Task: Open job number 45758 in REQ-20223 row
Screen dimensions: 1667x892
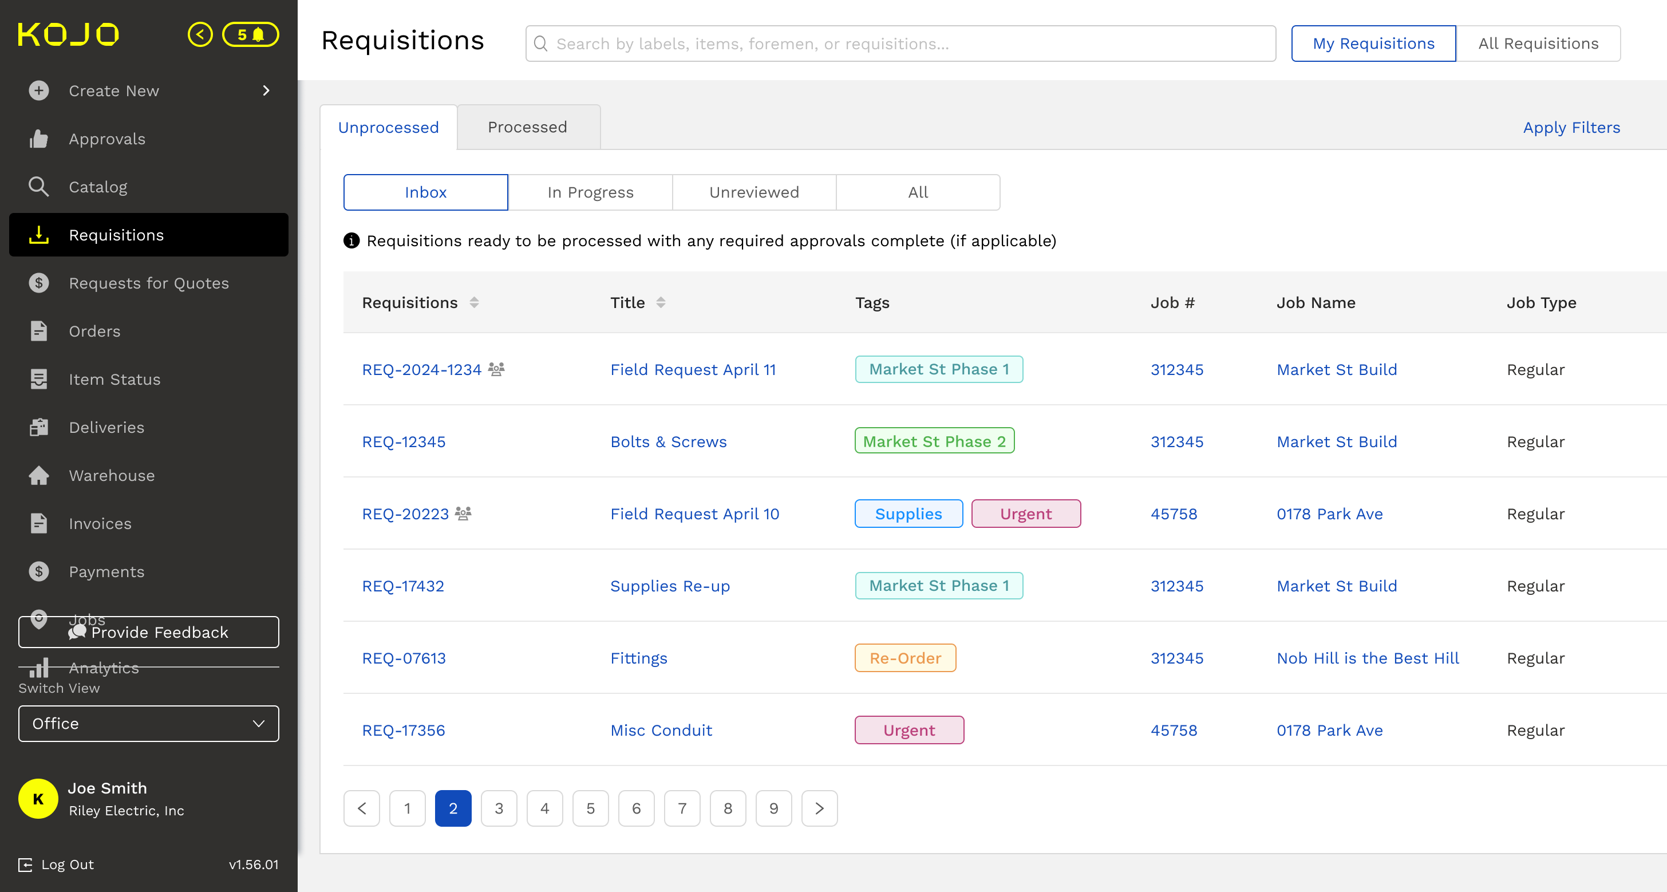Action: (x=1174, y=514)
